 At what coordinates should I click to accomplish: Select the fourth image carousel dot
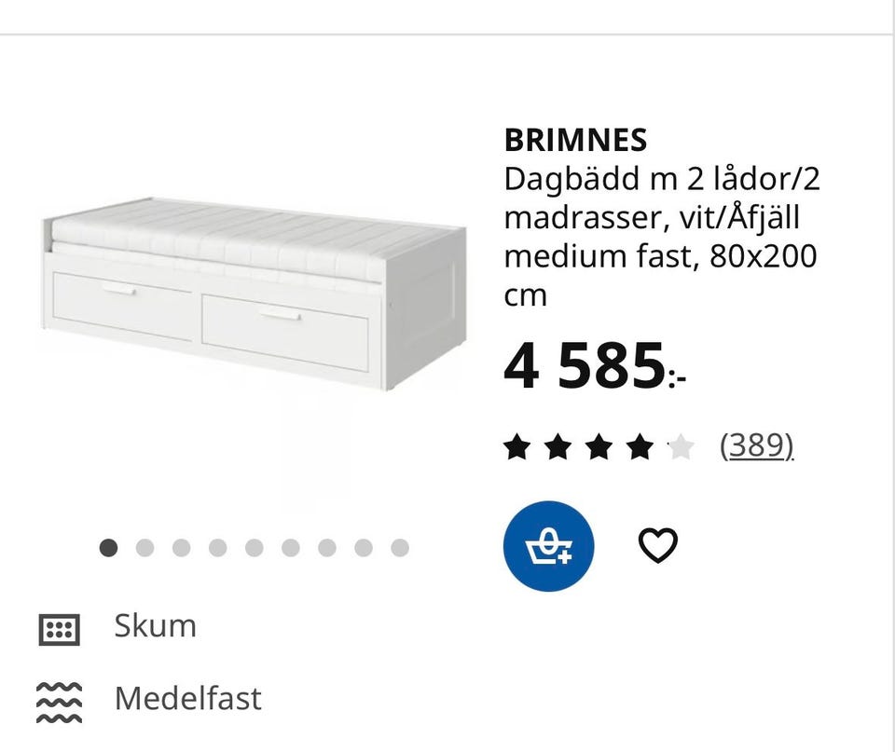(218, 548)
